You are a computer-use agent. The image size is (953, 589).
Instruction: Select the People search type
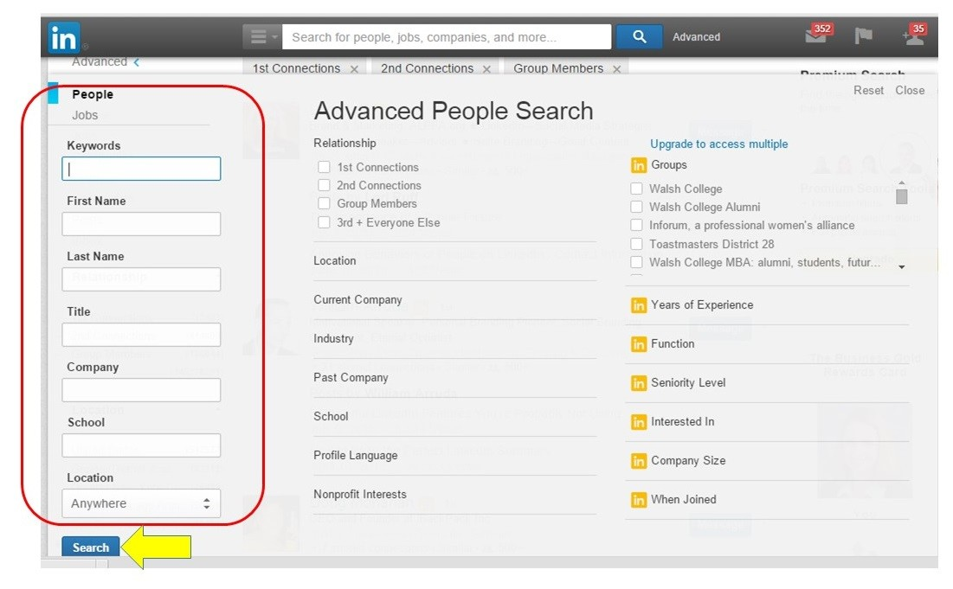click(93, 95)
